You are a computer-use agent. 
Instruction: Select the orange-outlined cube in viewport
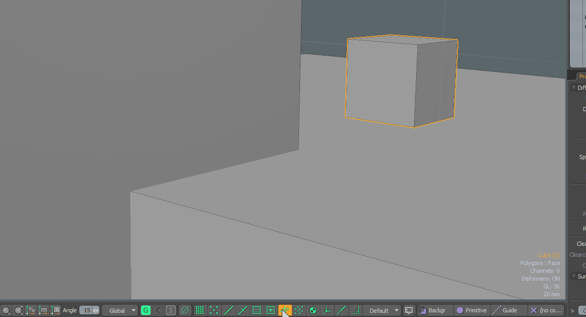pyautogui.click(x=401, y=81)
